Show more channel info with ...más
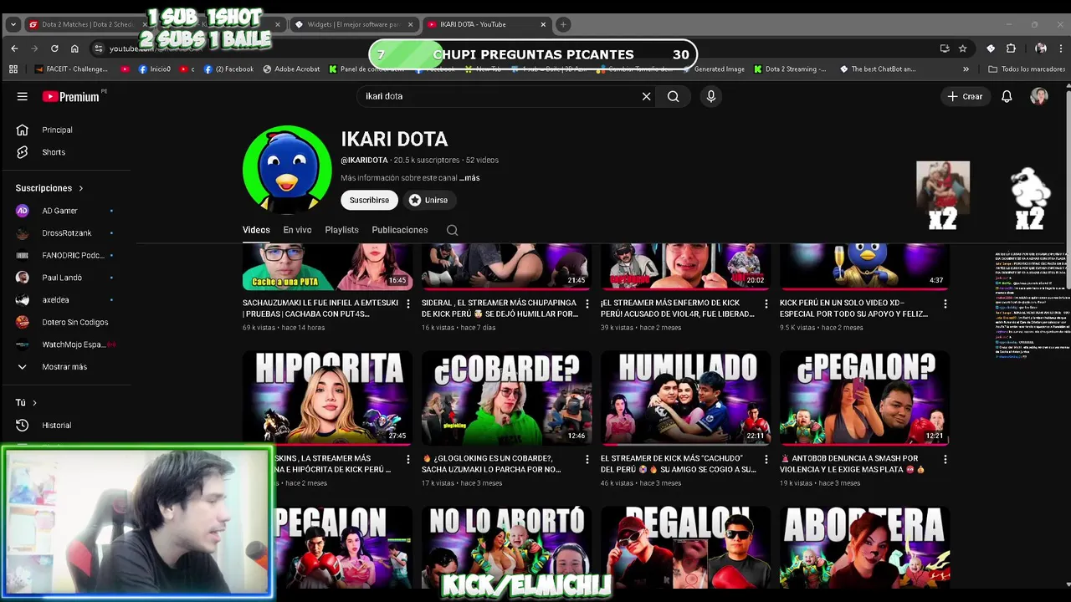Image resolution: width=1071 pixels, height=602 pixels. (x=469, y=178)
